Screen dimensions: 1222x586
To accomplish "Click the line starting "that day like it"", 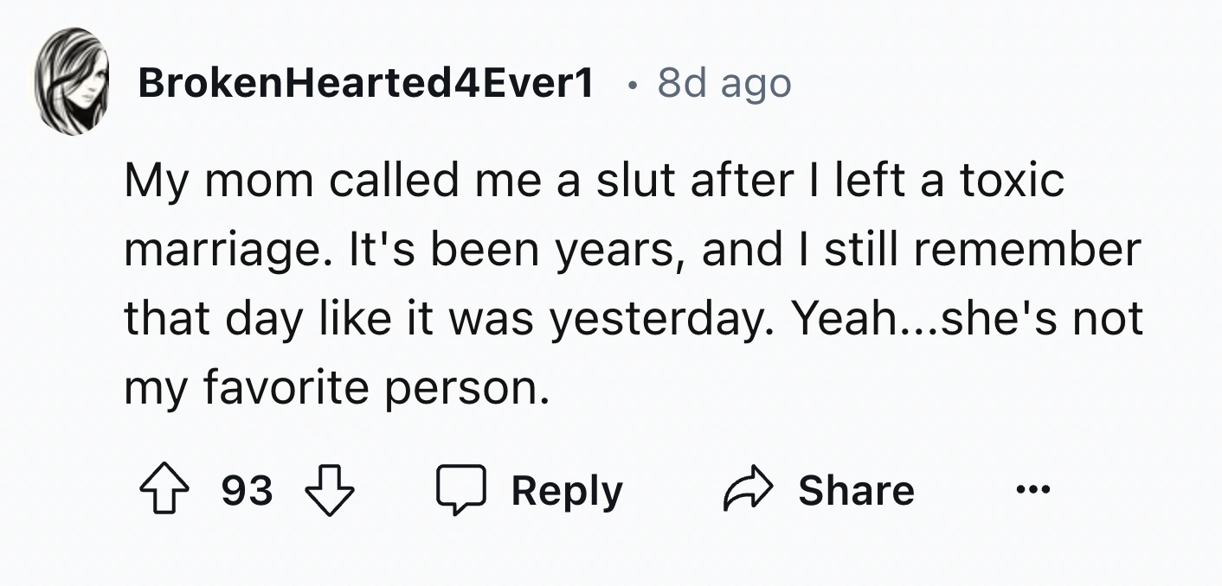I will coord(633,319).
